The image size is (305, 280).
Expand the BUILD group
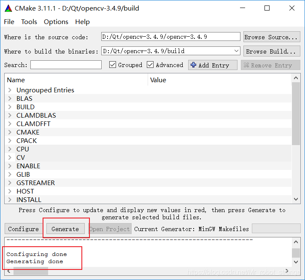point(10,107)
